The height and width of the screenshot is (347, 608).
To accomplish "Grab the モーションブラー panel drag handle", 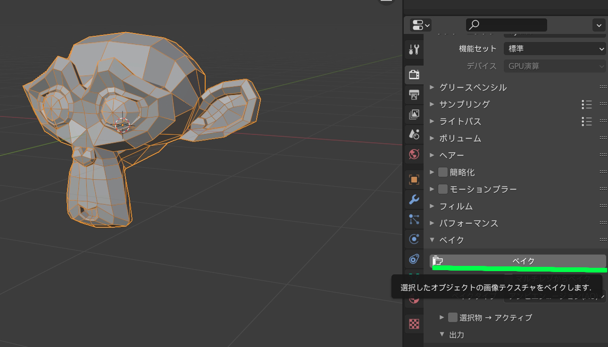I will tap(603, 189).
